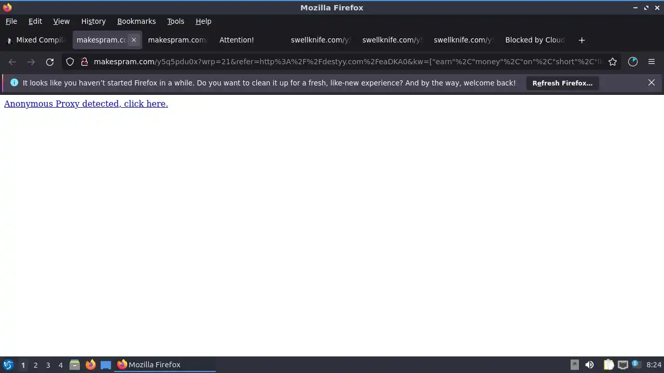
Task: Open the tracking protection shield icon
Action: (x=70, y=62)
